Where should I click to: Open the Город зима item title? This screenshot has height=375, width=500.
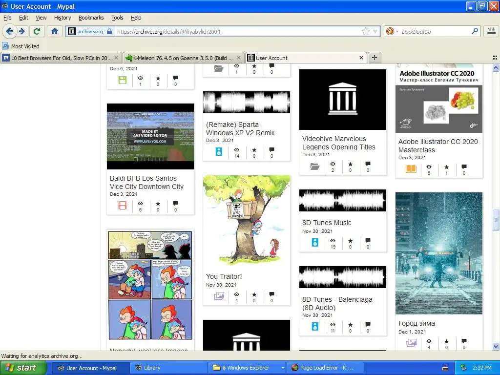click(x=417, y=323)
